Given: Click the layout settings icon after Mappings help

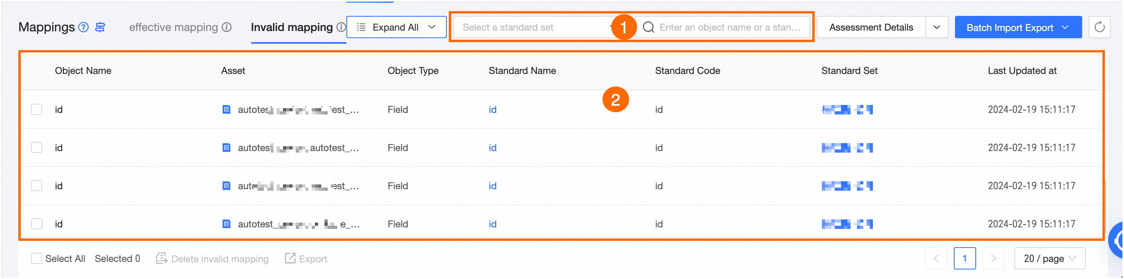Looking at the screenshot, I should [100, 27].
